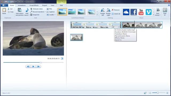Select the second AutoMovie theme thumbnail
The width and height of the screenshot is (171, 96).
(x=72, y=12)
